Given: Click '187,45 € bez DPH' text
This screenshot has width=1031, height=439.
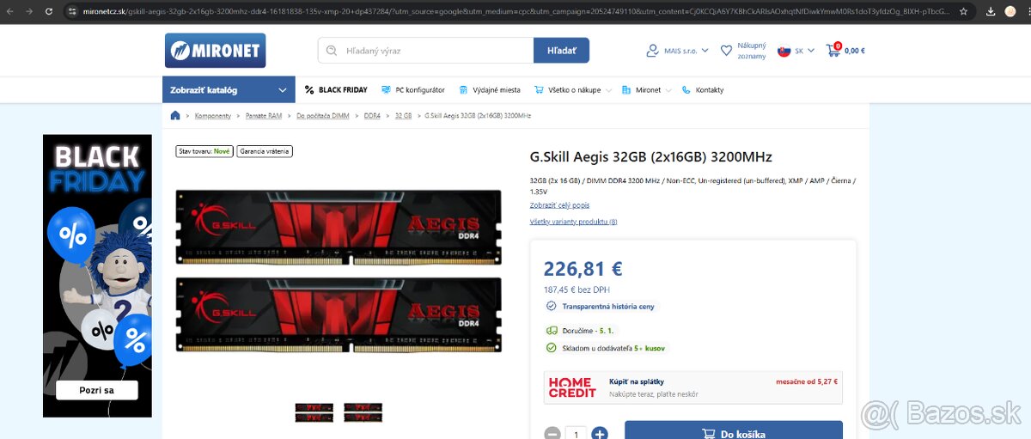Looking at the screenshot, I should click(x=577, y=290).
